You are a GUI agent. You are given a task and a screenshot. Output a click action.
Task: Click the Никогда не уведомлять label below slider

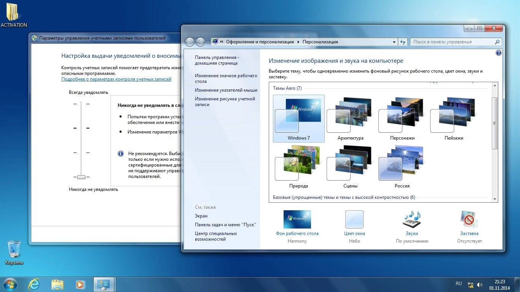pos(93,189)
